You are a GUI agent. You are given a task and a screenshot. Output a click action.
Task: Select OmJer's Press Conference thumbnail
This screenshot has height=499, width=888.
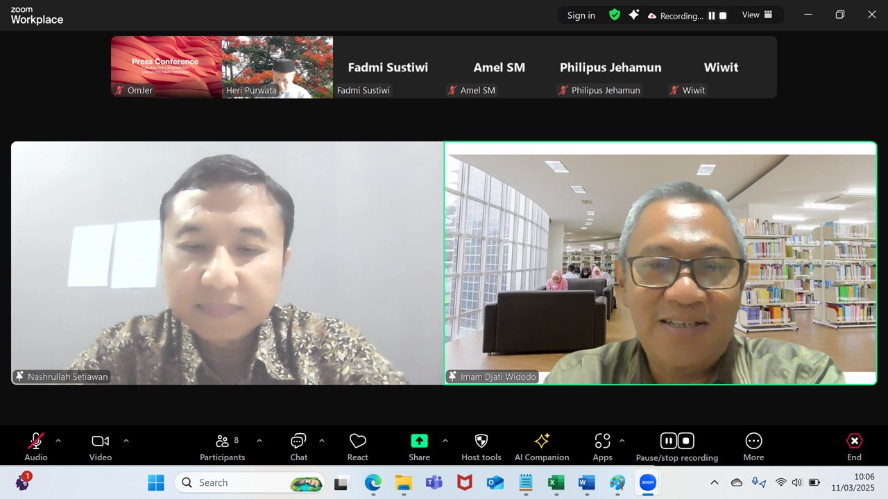pos(166,67)
